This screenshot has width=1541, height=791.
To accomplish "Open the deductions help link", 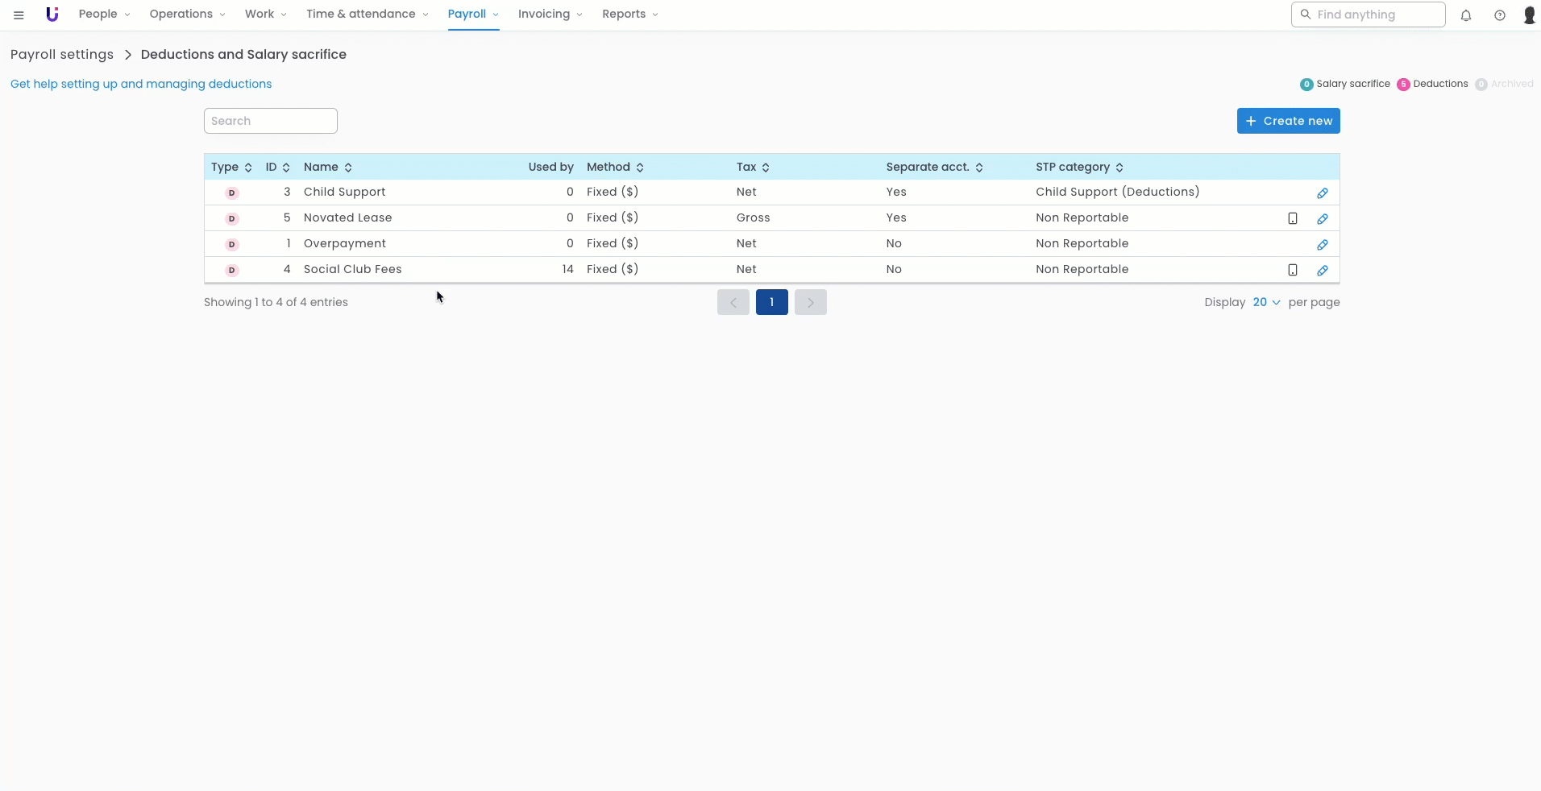I will (141, 84).
